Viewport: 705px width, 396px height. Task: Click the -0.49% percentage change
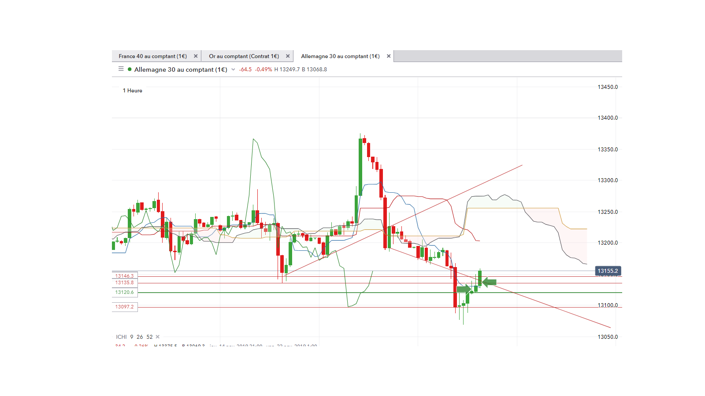(x=263, y=70)
